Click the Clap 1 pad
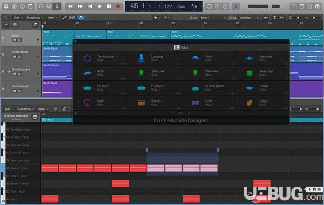Viewport: 324px width, 205px height. point(262,103)
